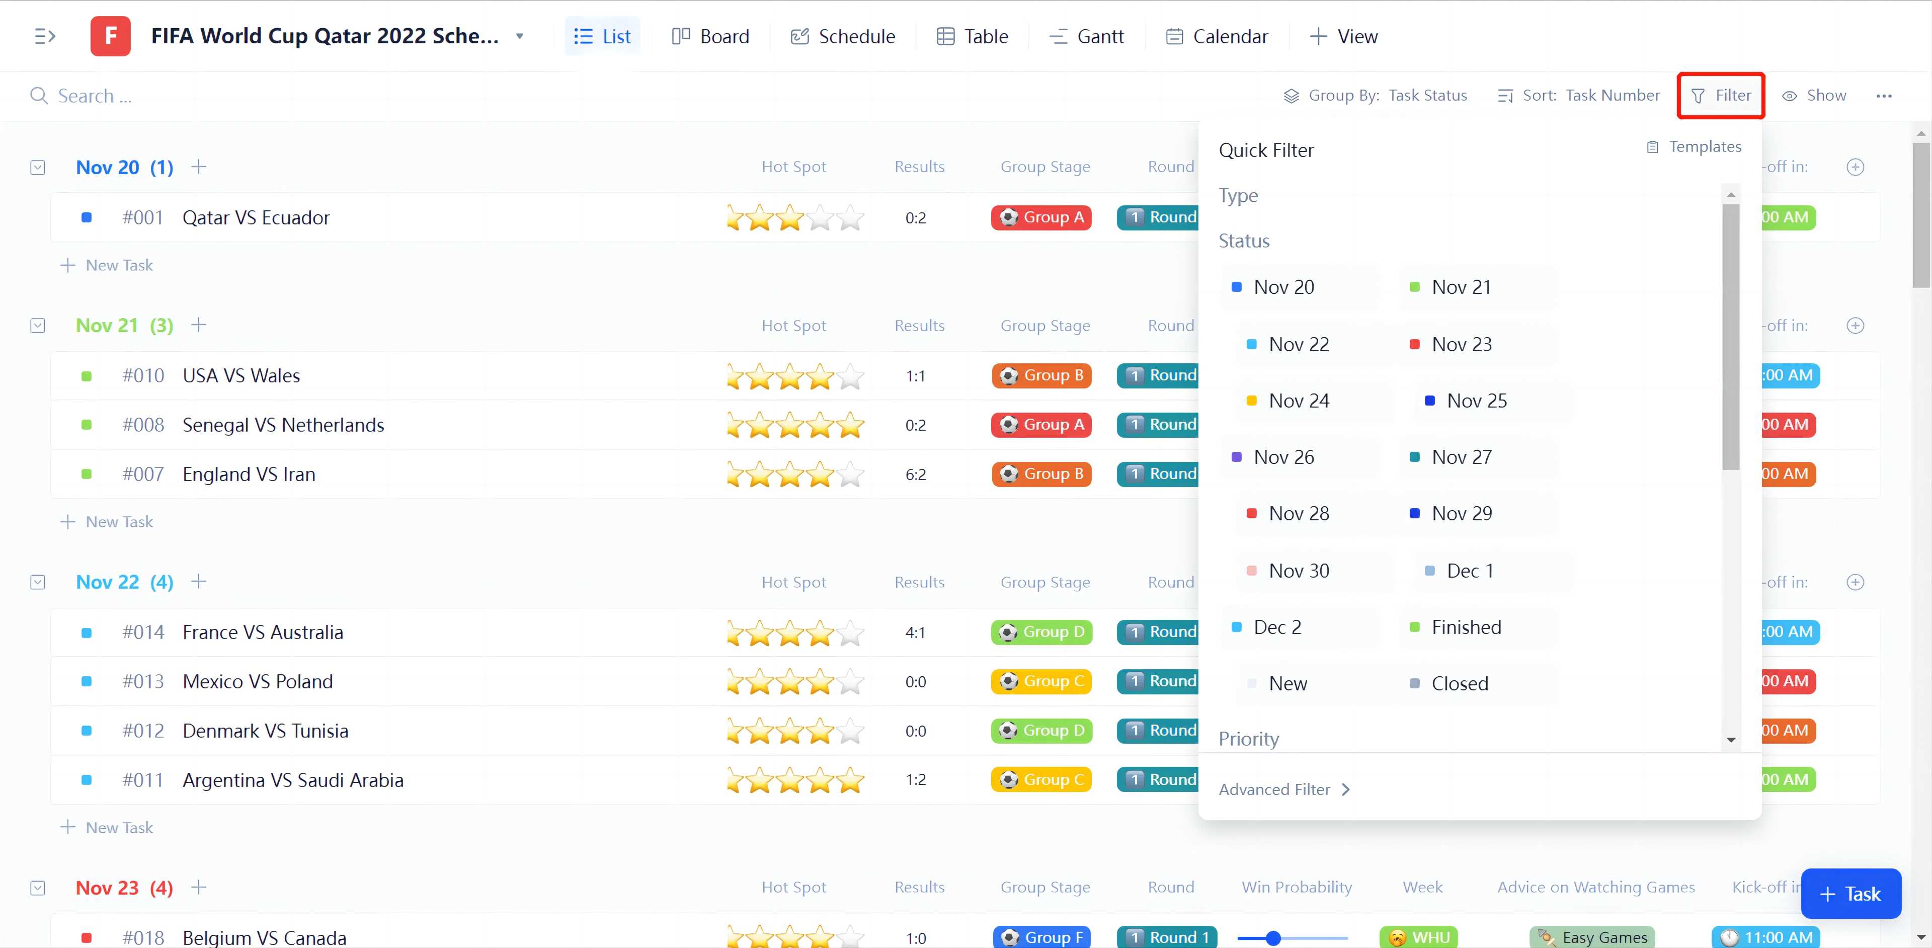Image resolution: width=1932 pixels, height=948 pixels.
Task: Click Group B tag on England VS Iran
Action: pyautogui.click(x=1041, y=474)
